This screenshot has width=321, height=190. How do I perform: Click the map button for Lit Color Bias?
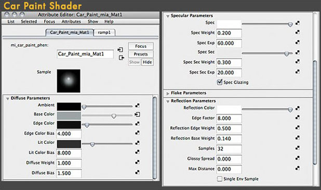click(x=137, y=152)
